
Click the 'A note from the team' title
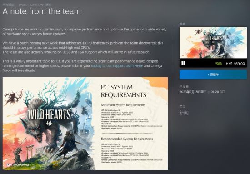point(42,11)
